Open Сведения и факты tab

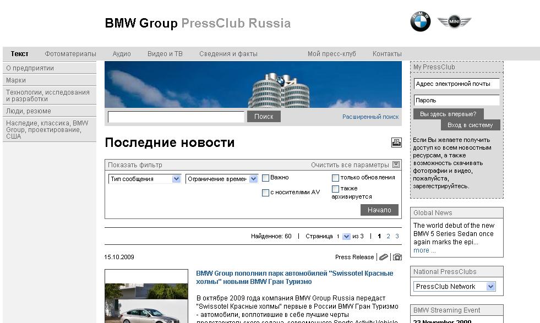tap(228, 54)
